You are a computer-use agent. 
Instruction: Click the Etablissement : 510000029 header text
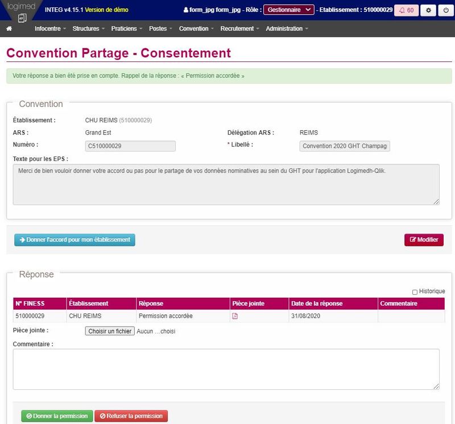tap(356, 10)
